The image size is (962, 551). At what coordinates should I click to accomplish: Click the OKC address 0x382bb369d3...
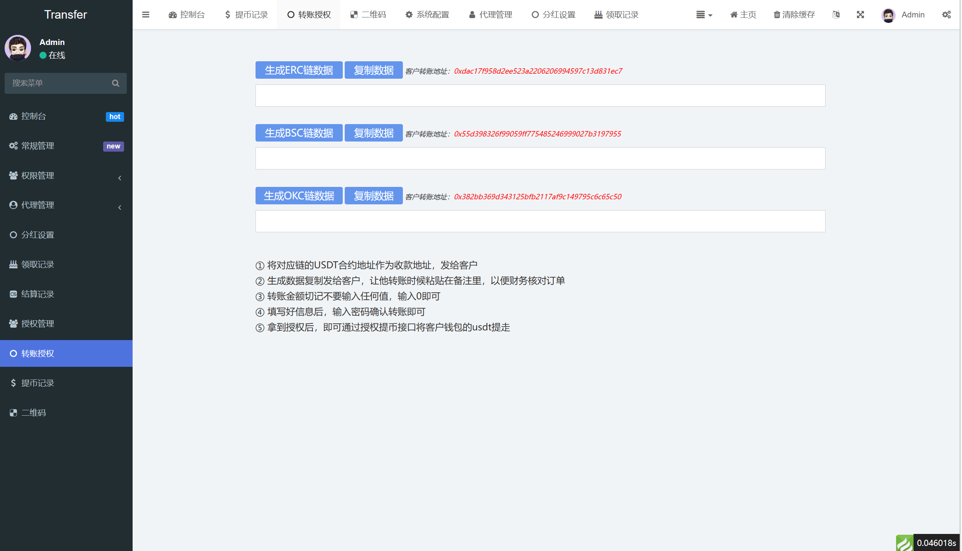(x=538, y=197)
